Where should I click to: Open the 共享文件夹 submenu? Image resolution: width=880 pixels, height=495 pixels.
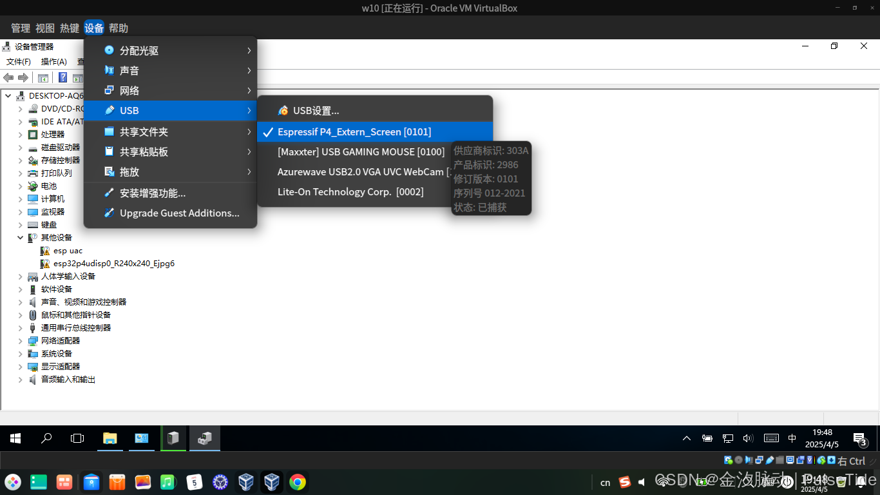coord(170,131)
